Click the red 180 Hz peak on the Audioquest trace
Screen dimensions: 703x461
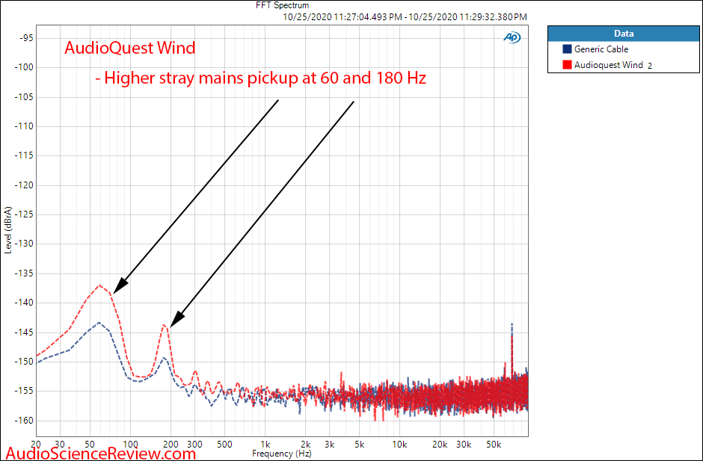pos(164,325)
